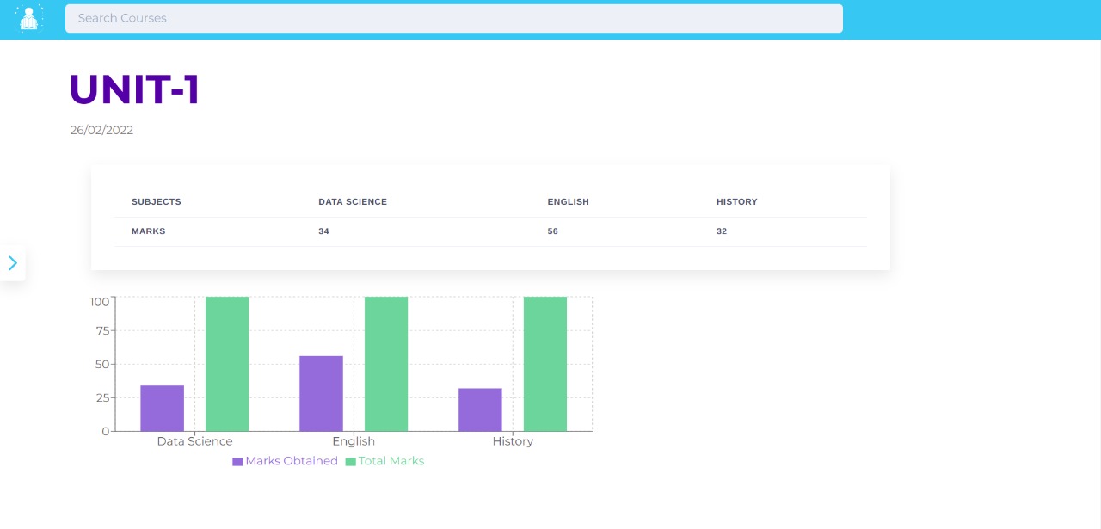Viewport: 1101px width, 529px height.
Task: Select the English mark 56
Action: [553, 231]
